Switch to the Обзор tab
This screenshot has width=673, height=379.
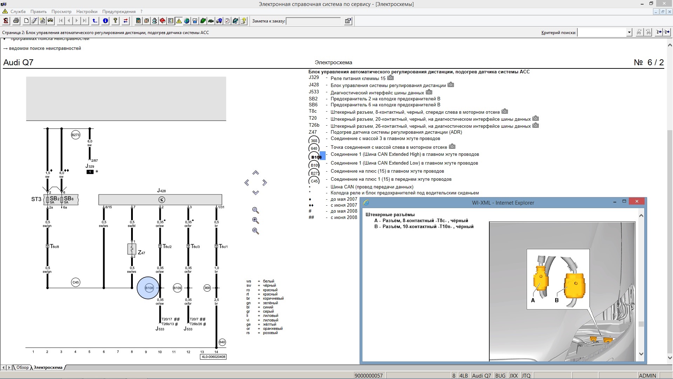pyautogui.click(x=22, y=367)
